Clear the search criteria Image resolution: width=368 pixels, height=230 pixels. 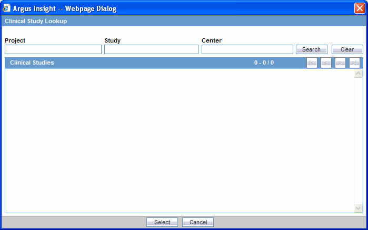tap(347, 49)
